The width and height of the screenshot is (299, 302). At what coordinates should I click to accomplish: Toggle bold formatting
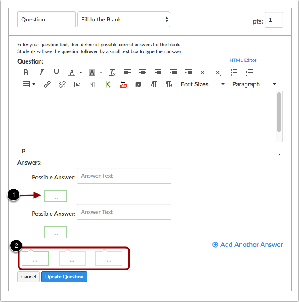(26, 72)
